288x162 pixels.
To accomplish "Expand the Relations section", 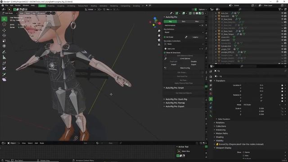I will (220, 123).
